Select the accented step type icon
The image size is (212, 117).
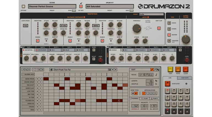pos(136,93)
